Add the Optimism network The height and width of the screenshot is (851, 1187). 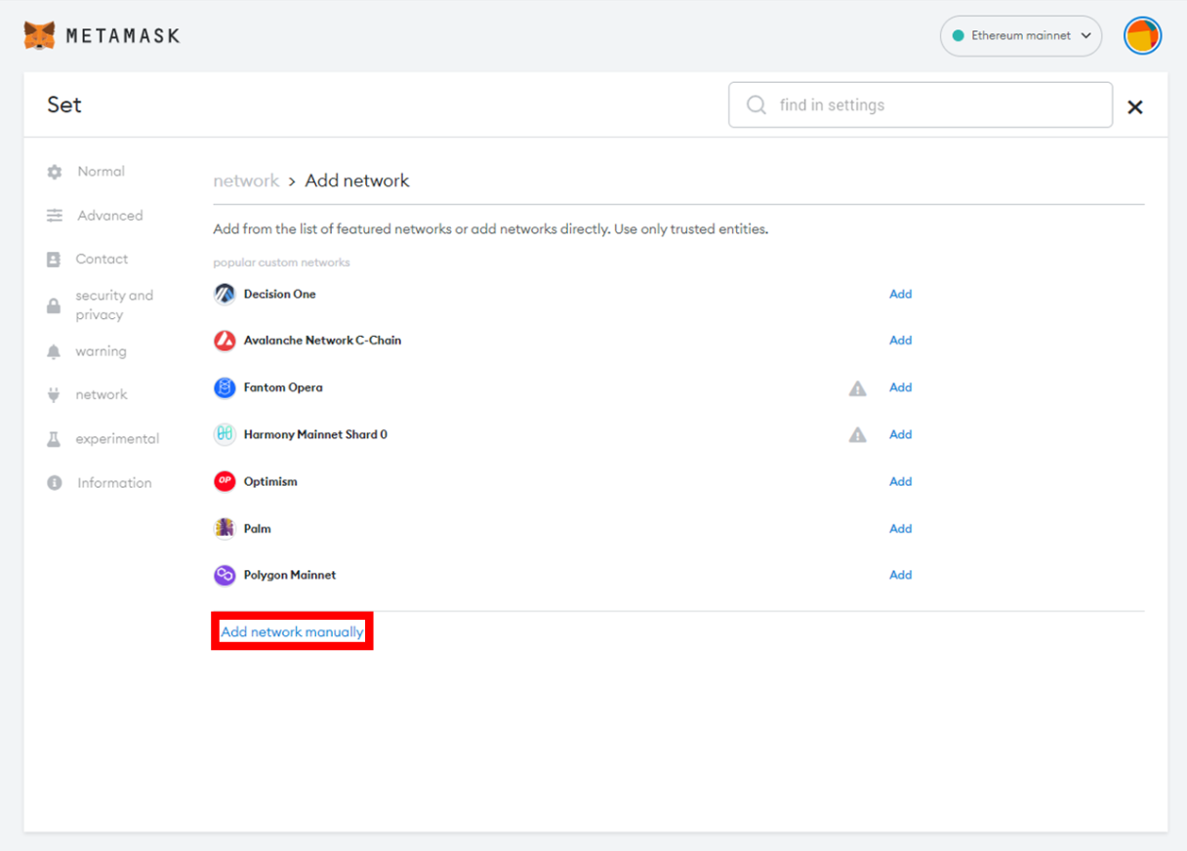[900, 481]
